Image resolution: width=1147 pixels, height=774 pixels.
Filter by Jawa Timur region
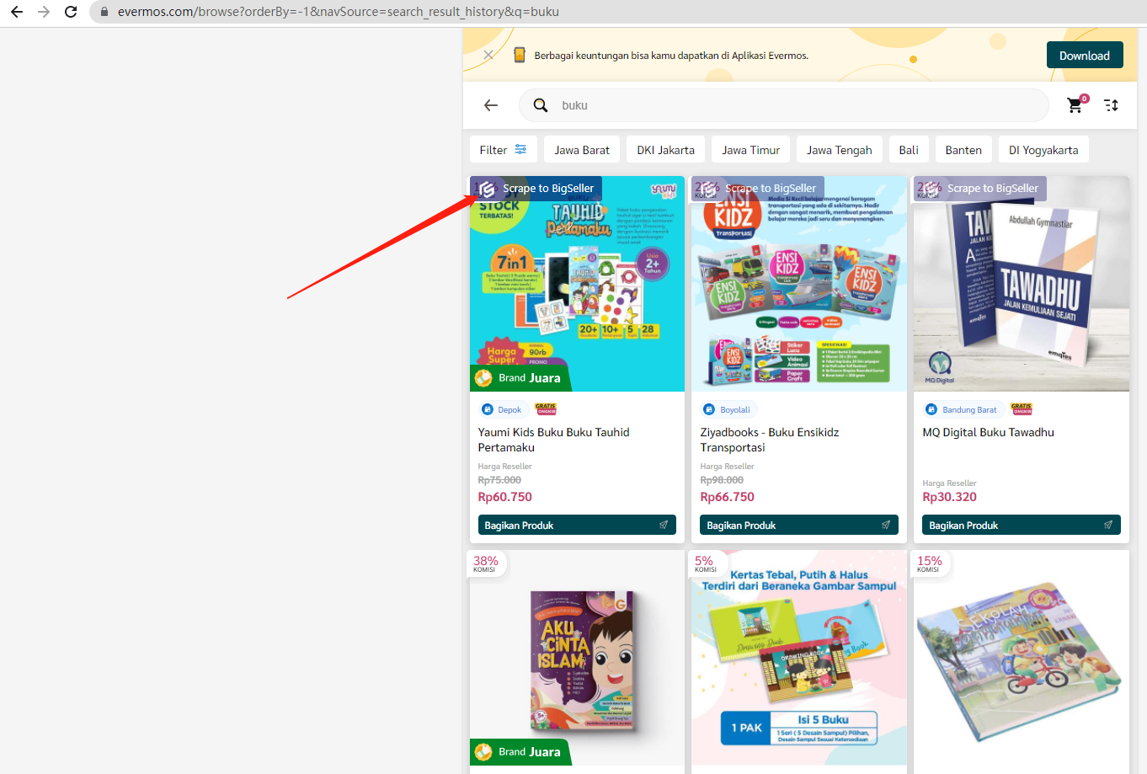pos(750,150)
